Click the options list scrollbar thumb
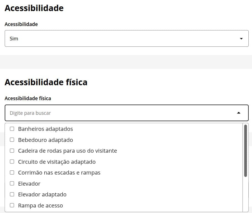The height and width of the screenshot is (213, 252). (x=245, y=151)
